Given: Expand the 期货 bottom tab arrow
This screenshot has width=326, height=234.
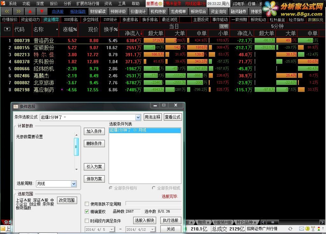Looking at the screenshot, I should click(208, 222).
